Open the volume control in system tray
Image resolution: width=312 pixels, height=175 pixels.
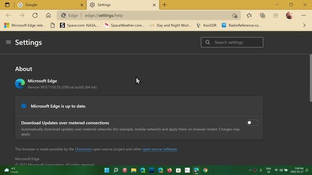281,170
